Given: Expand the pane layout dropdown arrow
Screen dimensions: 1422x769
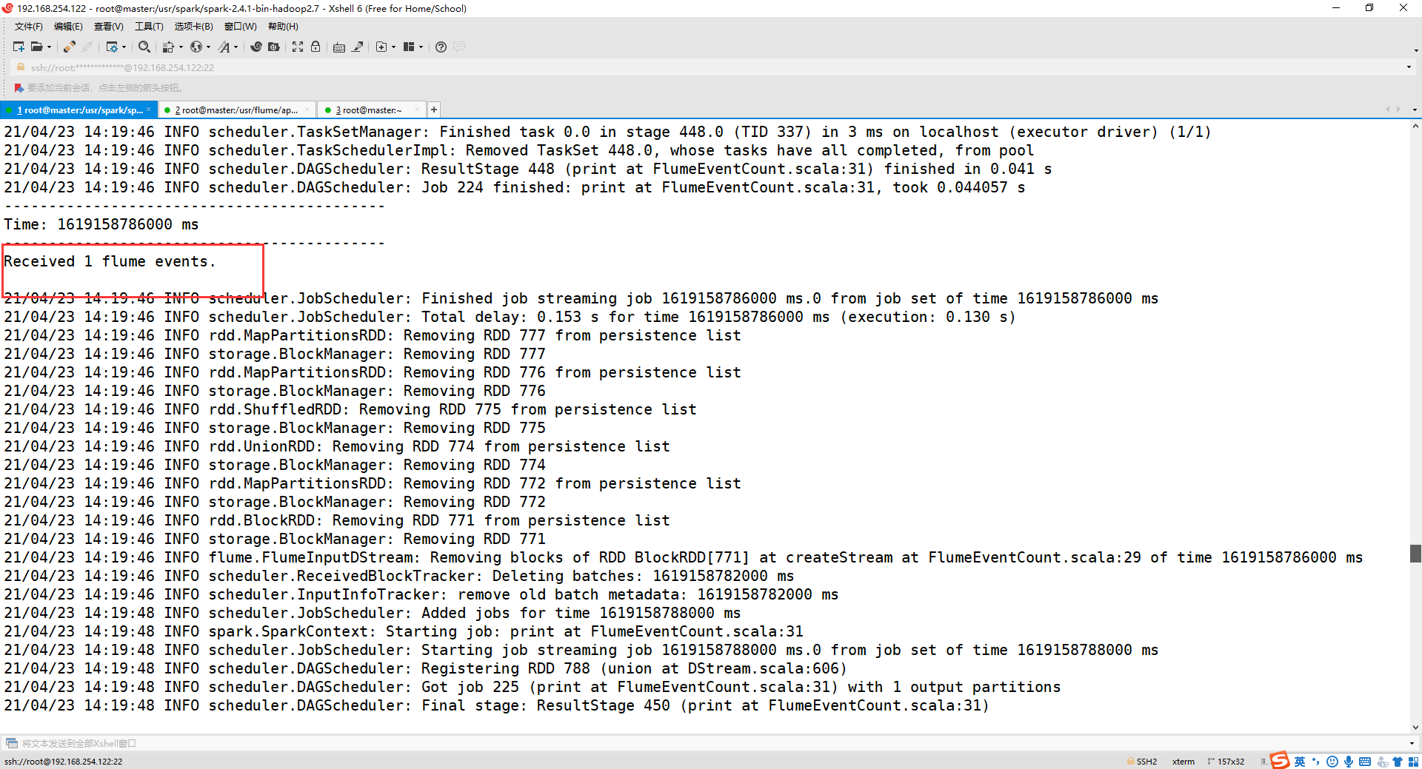Looking at the screenshot, I should pos(421,47).
